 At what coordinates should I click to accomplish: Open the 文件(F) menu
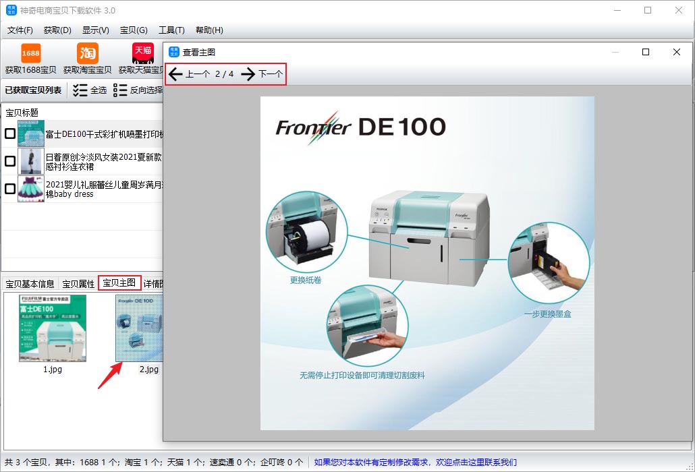click(20, 30)
